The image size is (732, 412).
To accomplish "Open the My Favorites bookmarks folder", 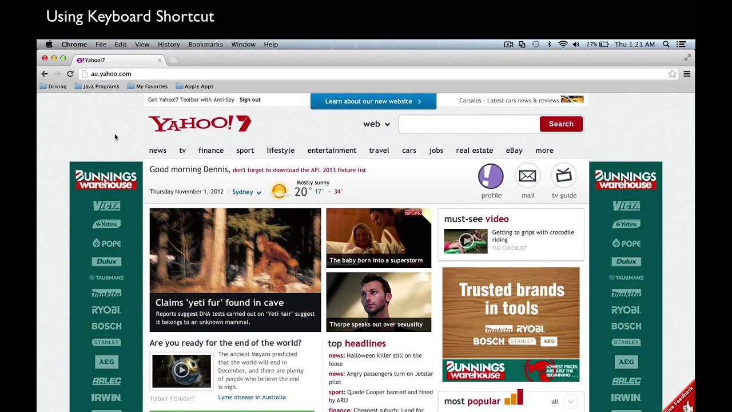I will click(148, 86).
